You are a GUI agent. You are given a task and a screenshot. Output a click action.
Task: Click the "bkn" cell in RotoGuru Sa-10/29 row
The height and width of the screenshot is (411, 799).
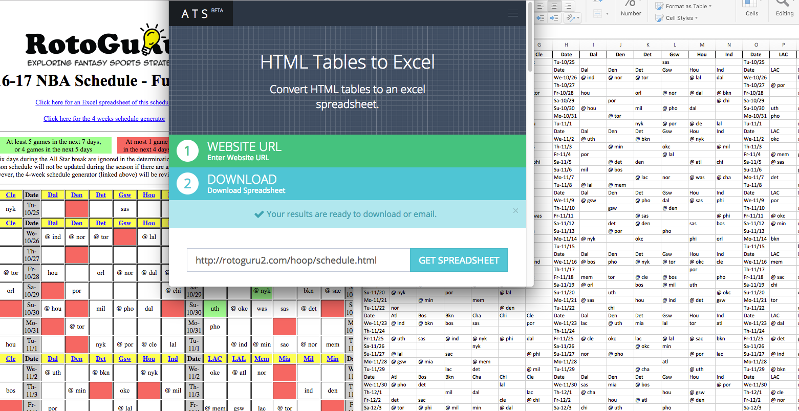pos(309,291)
